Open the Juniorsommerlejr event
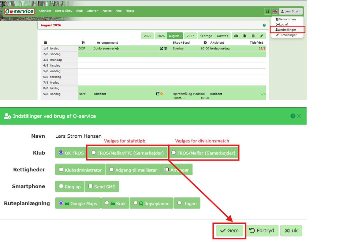The width and height of the screenshot is (343, 242). coord(106,49)
